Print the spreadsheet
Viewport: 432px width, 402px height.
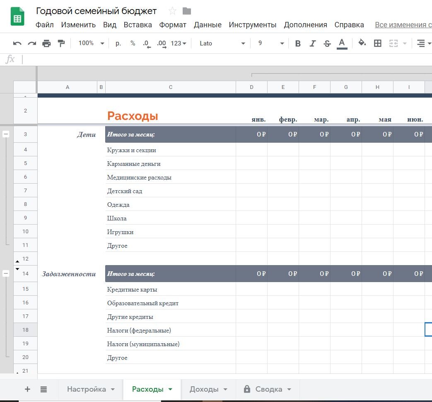[x=46, y=43]
